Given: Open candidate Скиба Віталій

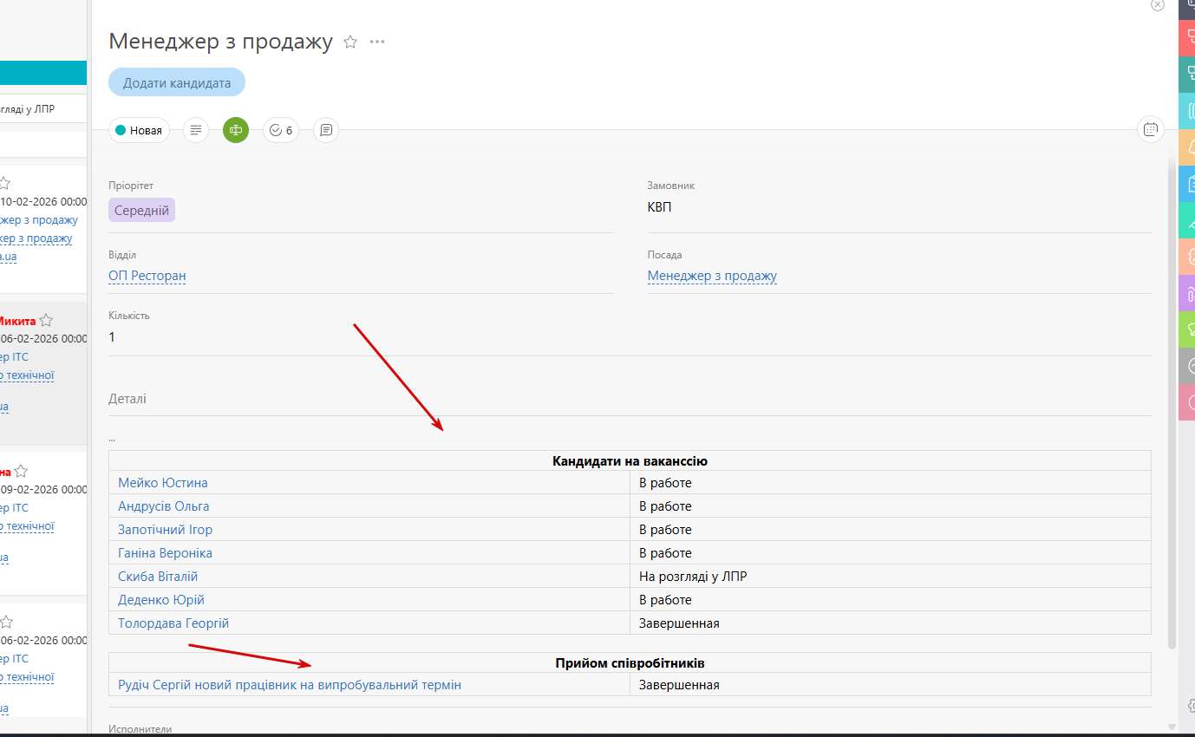Looking at the screenshot, I should coord(158,577).
